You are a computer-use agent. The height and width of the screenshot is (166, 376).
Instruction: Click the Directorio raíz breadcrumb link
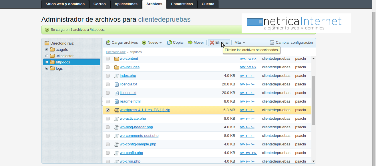116,52
